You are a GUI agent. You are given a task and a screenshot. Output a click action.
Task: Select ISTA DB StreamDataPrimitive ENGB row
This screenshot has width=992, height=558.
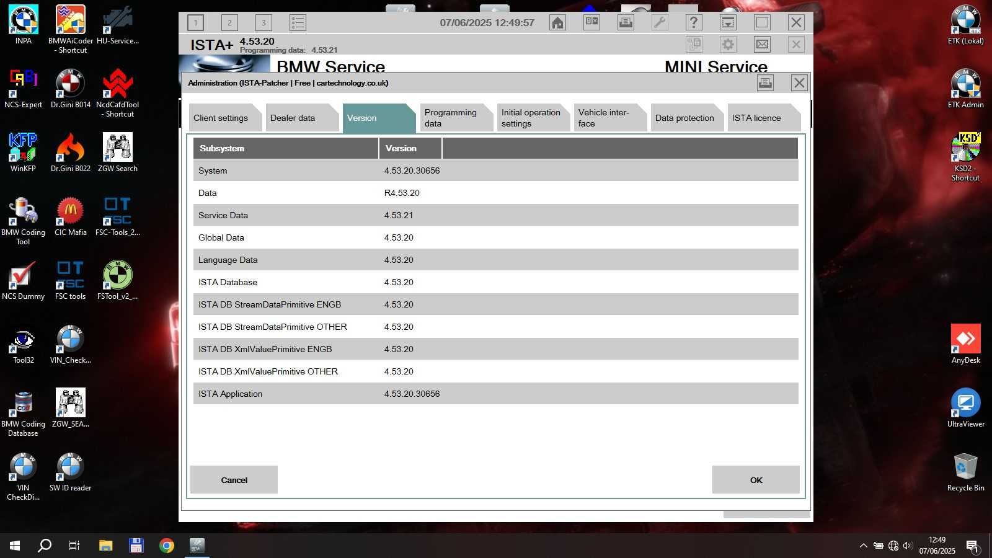(x=496, y=304)
